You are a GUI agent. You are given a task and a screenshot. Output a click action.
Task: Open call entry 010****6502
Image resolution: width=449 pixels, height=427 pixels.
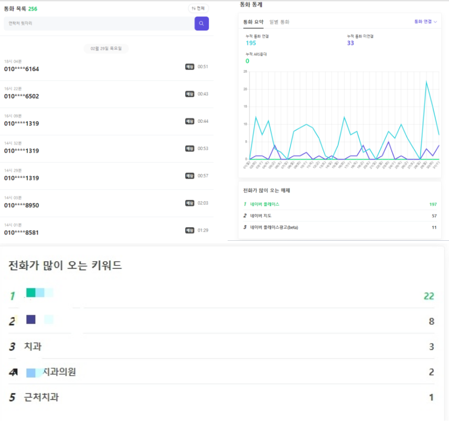106,94
